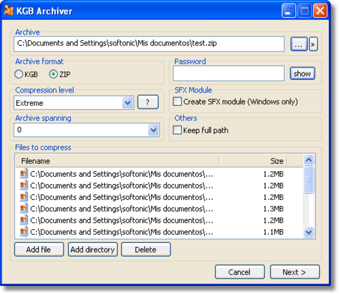Viewport: 339px width, 294px height.
Task: Click the first file's archive icon in list
Action: 24,174
